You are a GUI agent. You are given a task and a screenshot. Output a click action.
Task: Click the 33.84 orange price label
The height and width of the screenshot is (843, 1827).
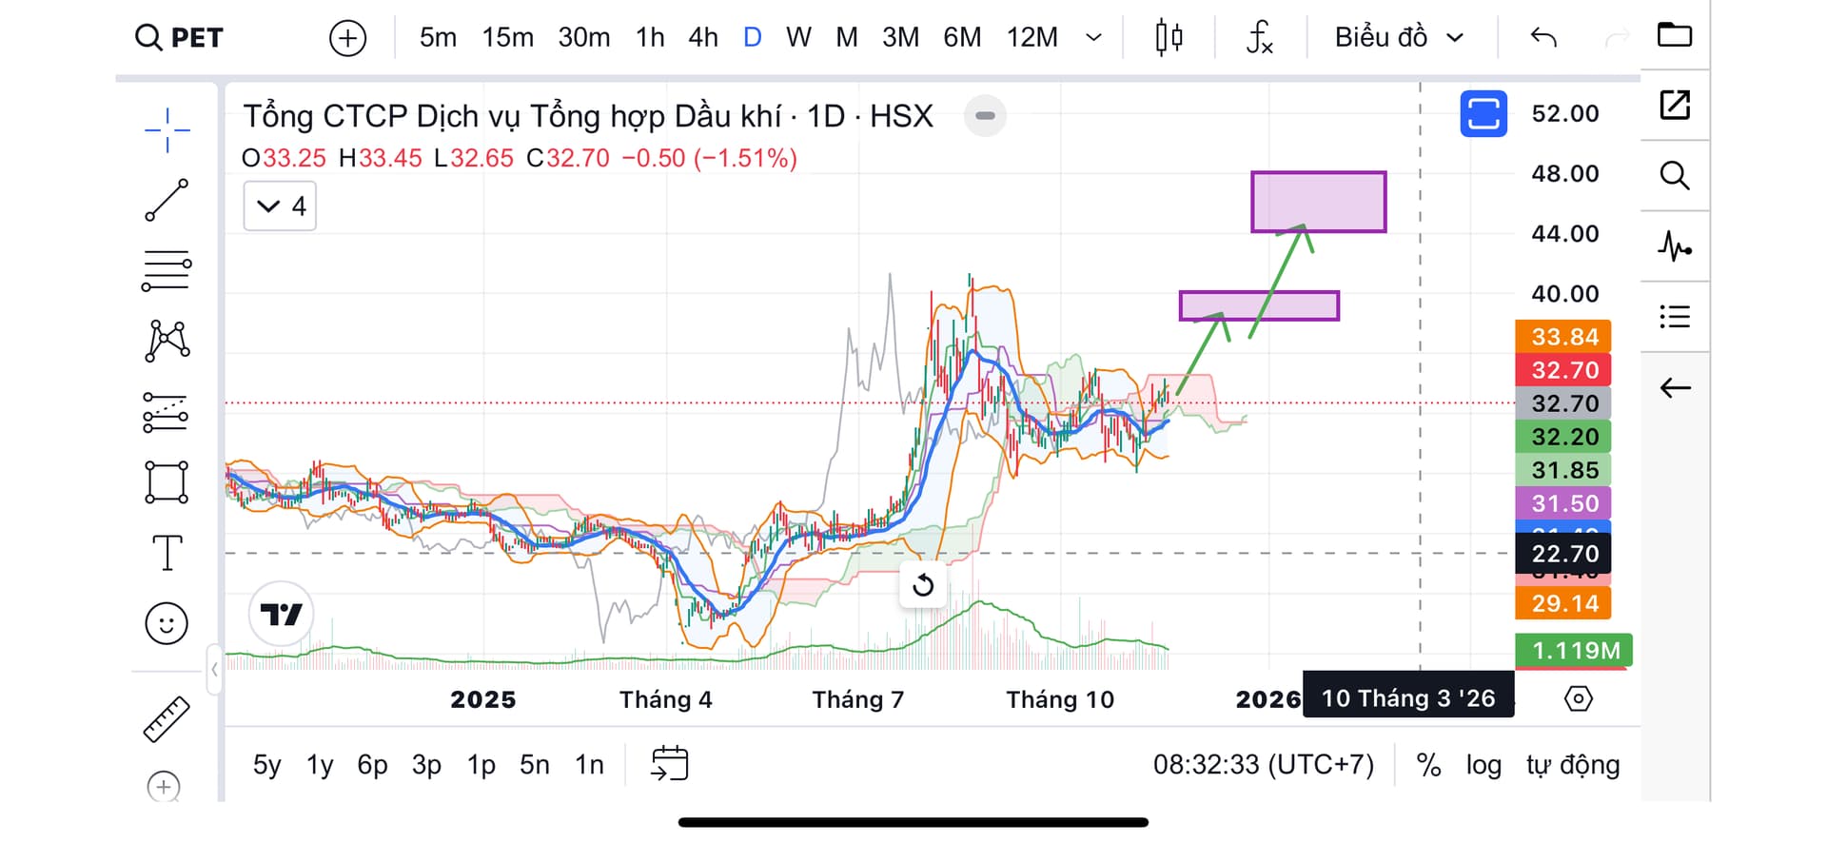(x=1563, y=337)
